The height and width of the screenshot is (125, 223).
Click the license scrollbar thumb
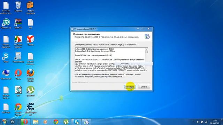tap(147, 52)
